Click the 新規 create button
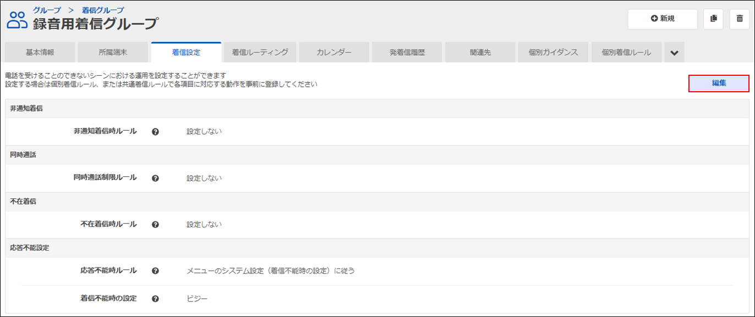 [x=663, y=19]
